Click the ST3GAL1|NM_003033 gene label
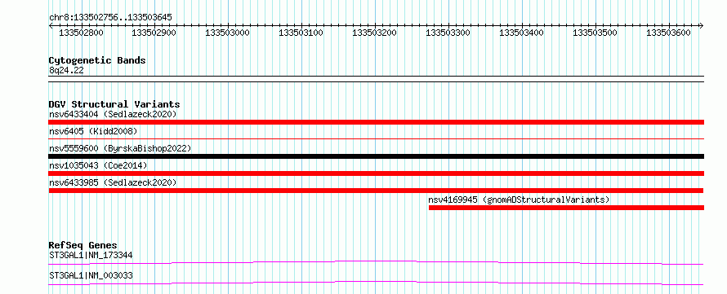The width and height of the screenshot is (727, 294). pyautogui.click(x=91, y=275)
